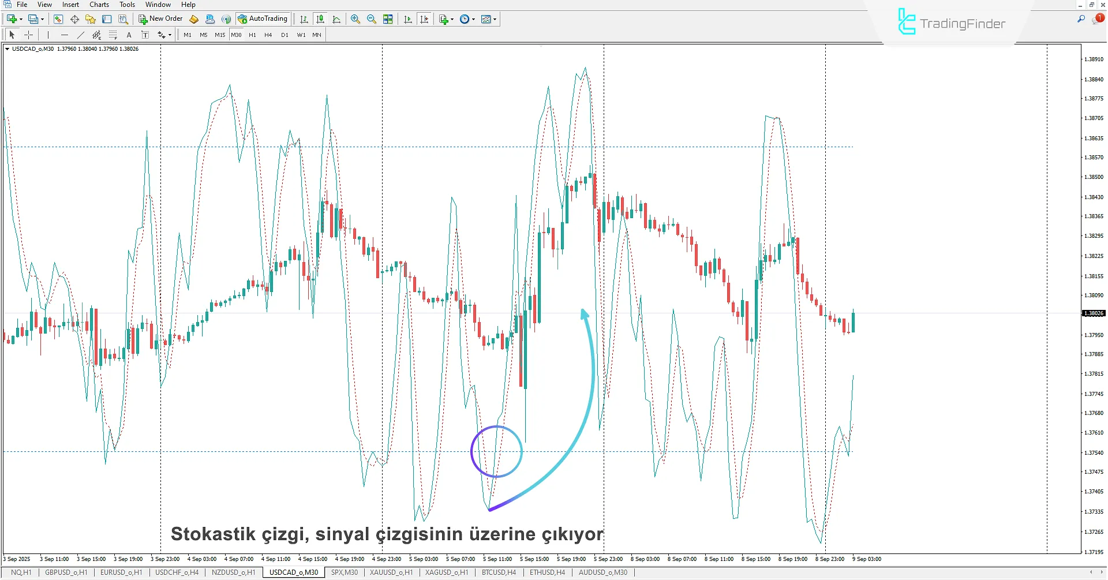Viewport: 1108px width, 580px height.
Task: Switch to the XAUUSD_o,H1 chart tab
Action: [391, 572]
